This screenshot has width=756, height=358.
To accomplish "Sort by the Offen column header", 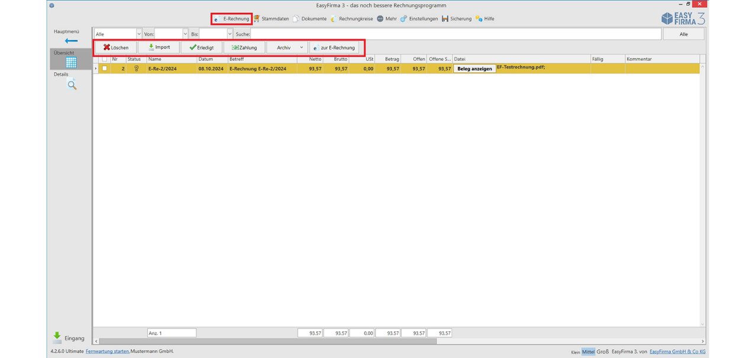I will click(x=414, y=59).
